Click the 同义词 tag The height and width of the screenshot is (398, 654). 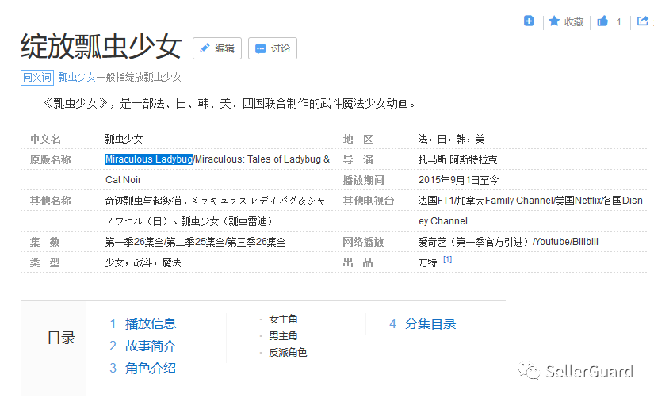(x=37, y=77)
